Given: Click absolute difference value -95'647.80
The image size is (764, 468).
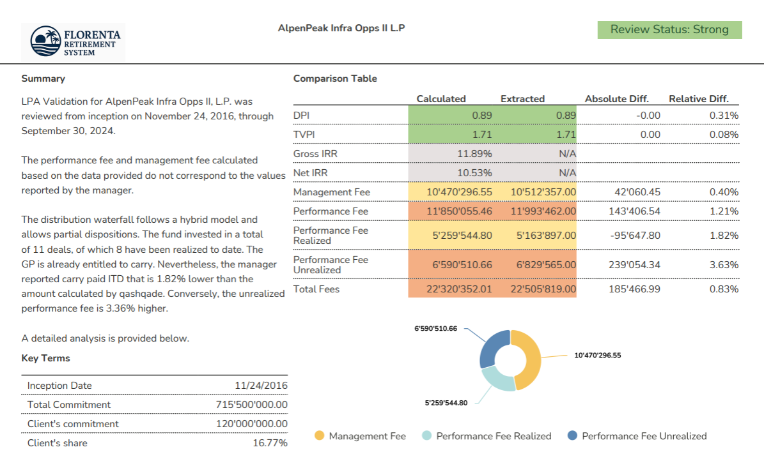Looking at the screenshot, I should point(635,236).
